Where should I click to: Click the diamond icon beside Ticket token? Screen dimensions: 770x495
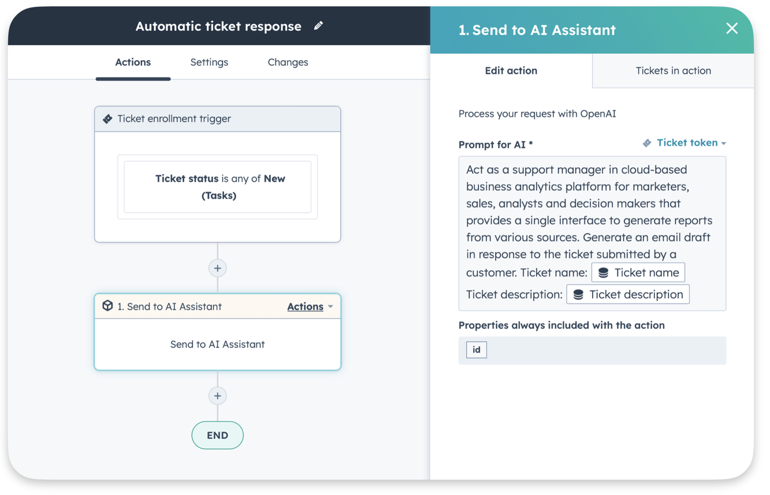(x=647, y=143)
